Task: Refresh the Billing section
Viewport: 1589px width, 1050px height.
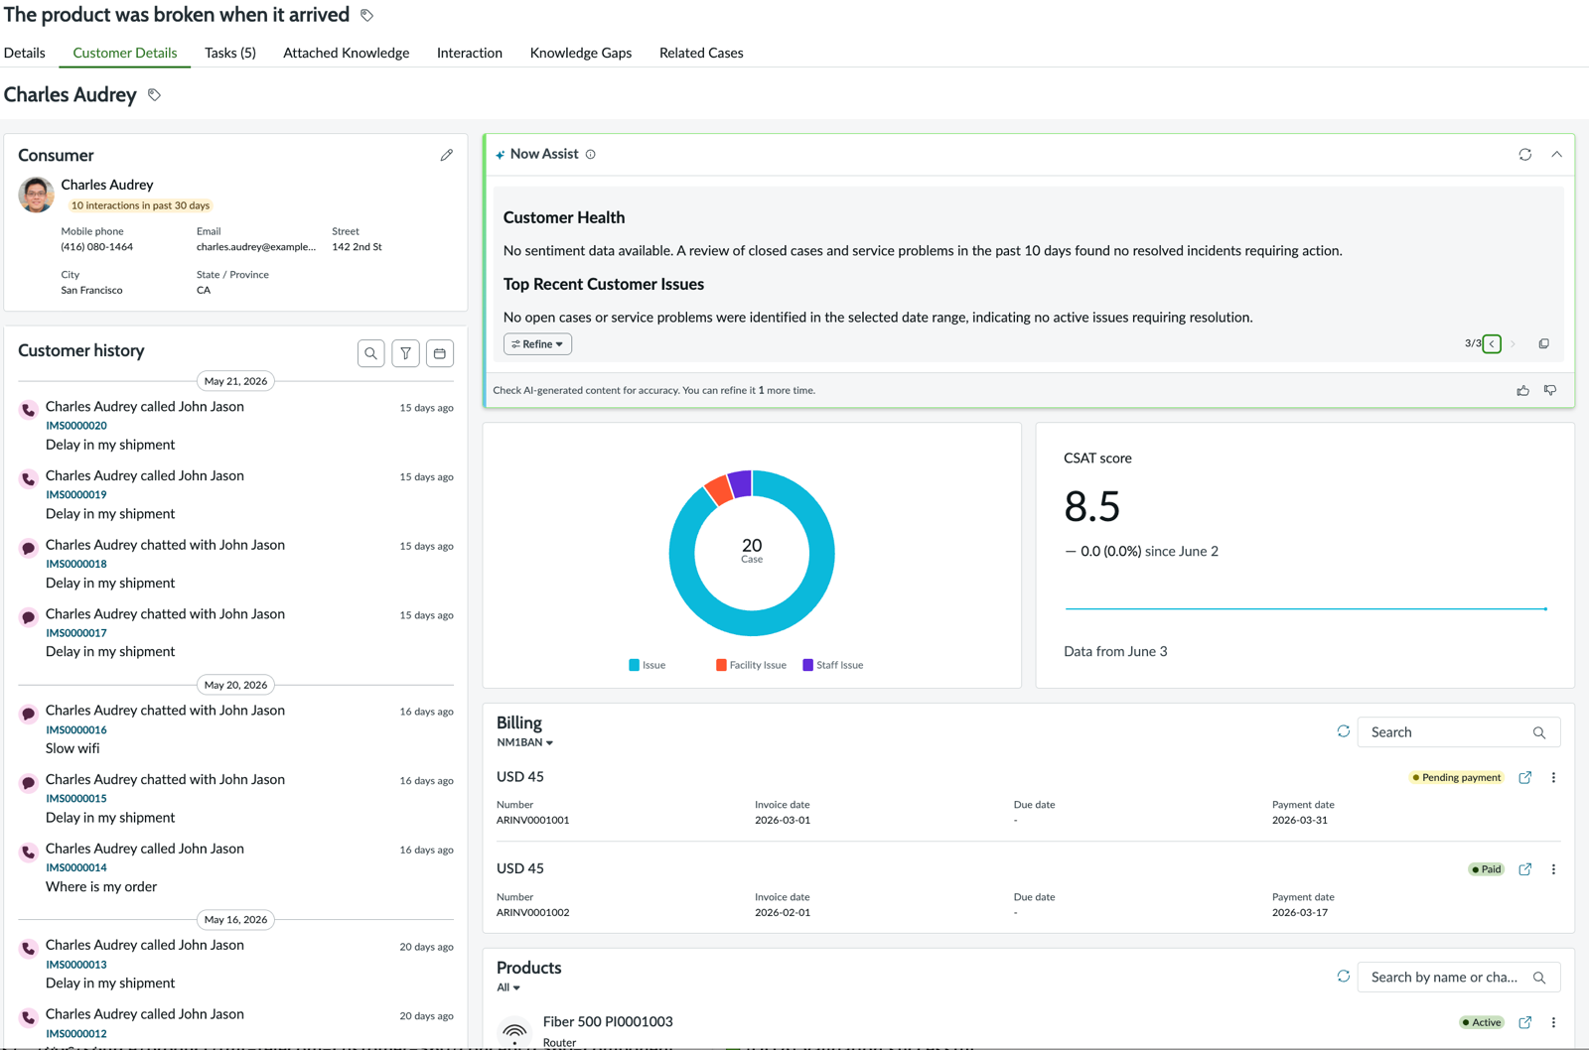Action: coord(1344,731)
